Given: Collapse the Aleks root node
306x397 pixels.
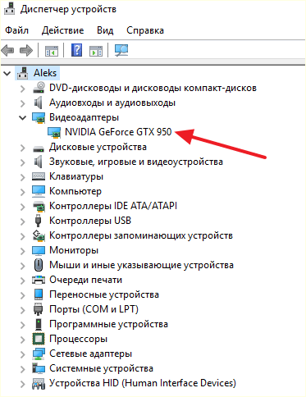Looking at the screenshot, I should 7,73.
